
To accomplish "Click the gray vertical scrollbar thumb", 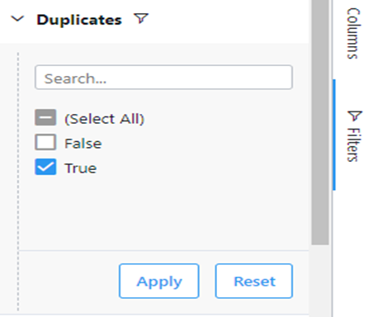I will [320, 121].
